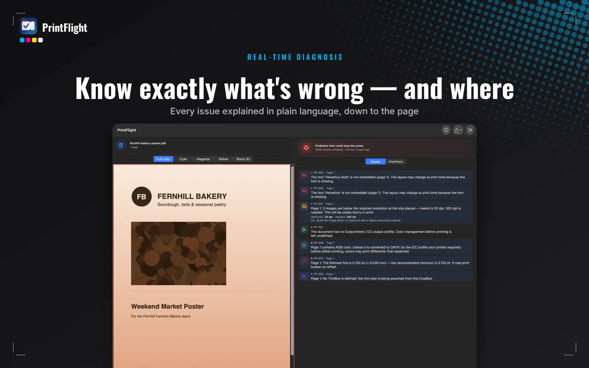589x368 pixels.
Task: Switch to the Yellow separation view
Action: click(223, 159)
